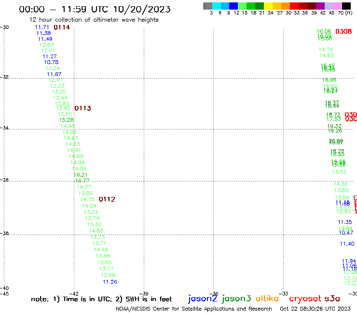
Task: Click the wave height value 13.50
Action: click(65, 114)
